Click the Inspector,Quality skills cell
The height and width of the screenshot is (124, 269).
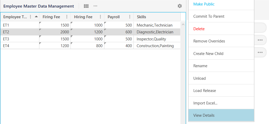click(x=157, y=39)
